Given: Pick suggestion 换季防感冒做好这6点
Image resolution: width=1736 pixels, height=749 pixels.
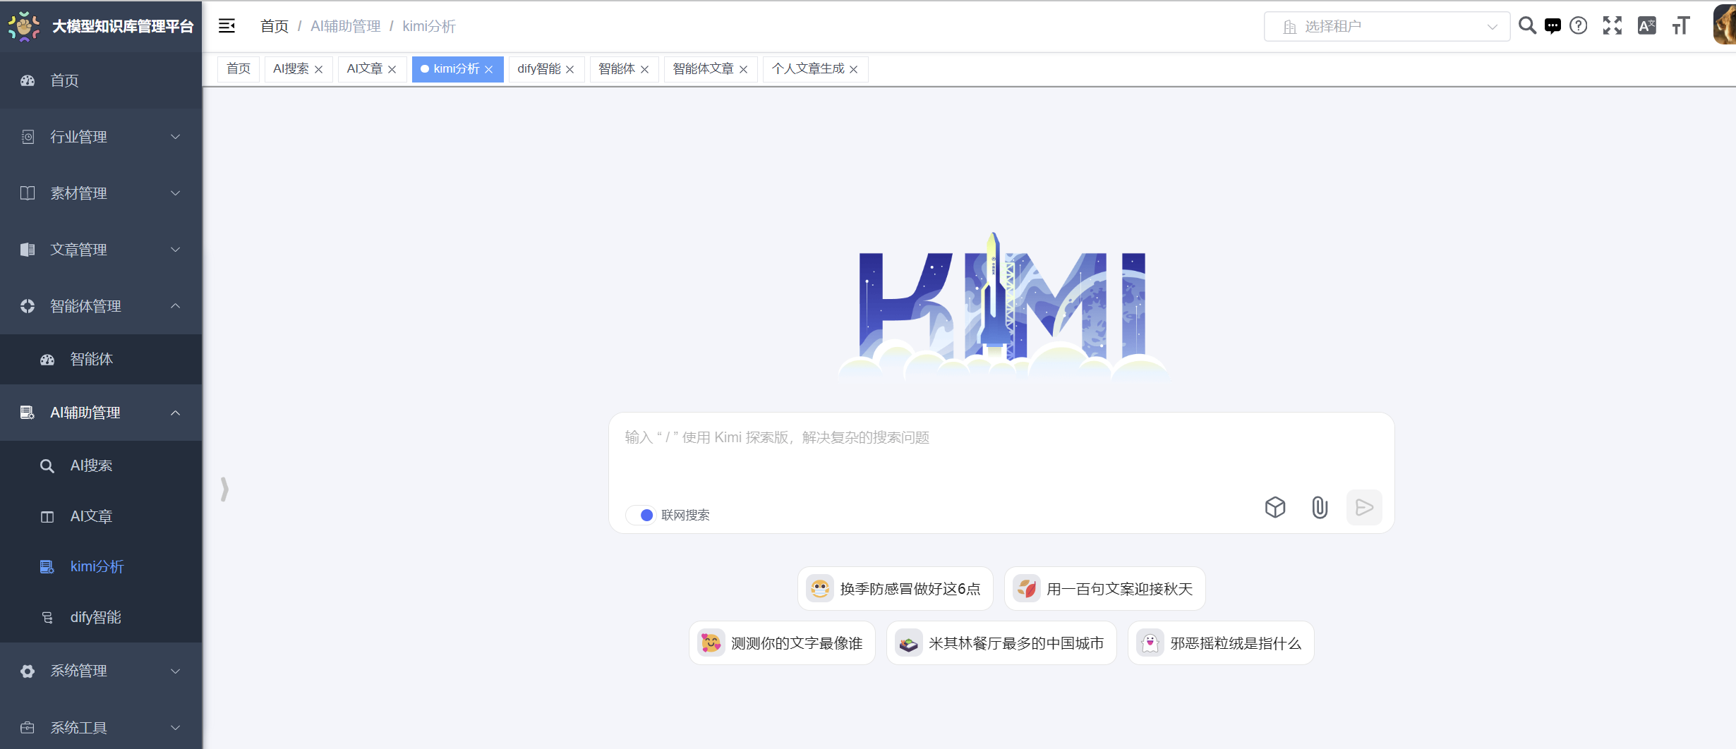Looking at the screenshot, I should 895,589.
